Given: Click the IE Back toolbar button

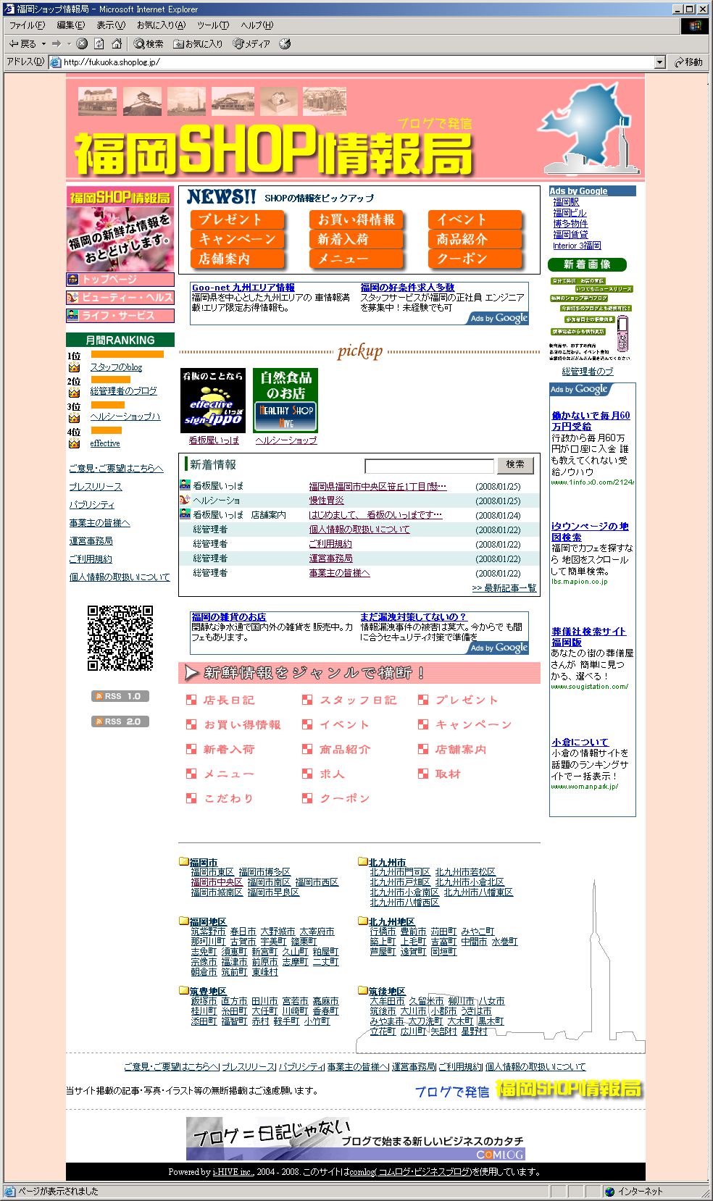Looking at the screenshot, I should click(22, 43).
